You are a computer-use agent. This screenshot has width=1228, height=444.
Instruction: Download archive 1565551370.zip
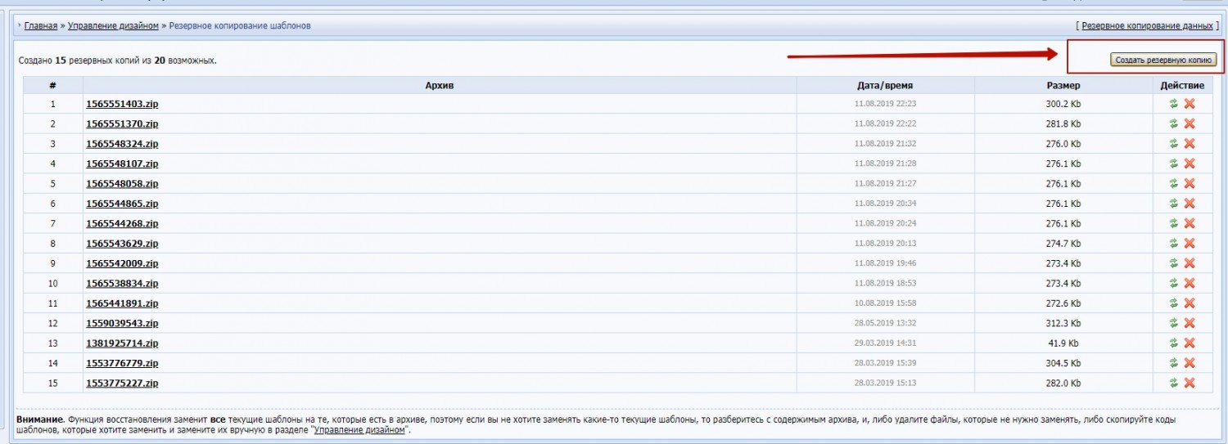(x=122, y=124)
